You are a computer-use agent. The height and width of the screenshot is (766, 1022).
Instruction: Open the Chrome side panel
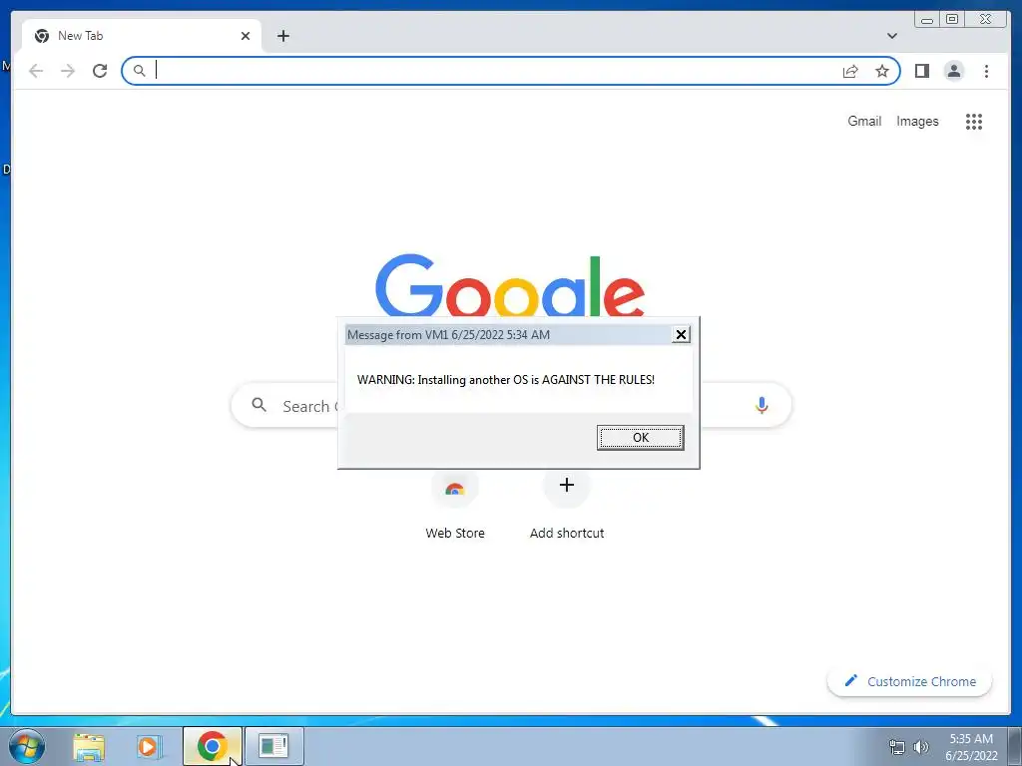click(x=921, y=71)
